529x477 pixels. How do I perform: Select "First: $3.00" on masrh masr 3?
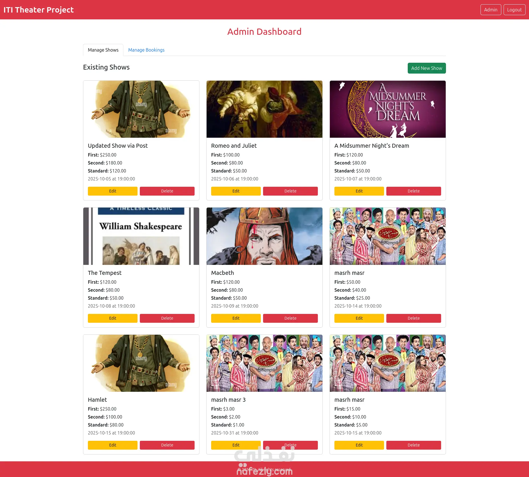pos(223,409)
